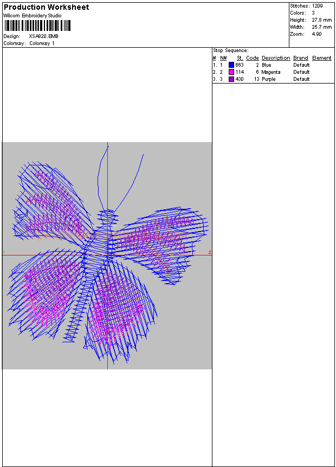Click the 'Code' column header
The image size is (336, 467).
[253, 58]
